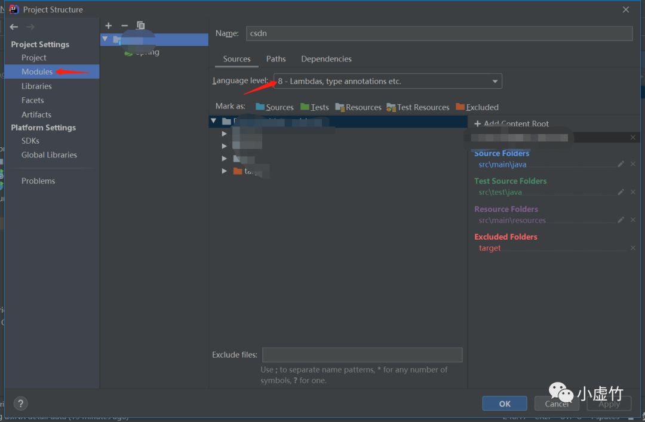Switch to the Paths tab
Screen dimensions: 645x422
coord(276,59)
